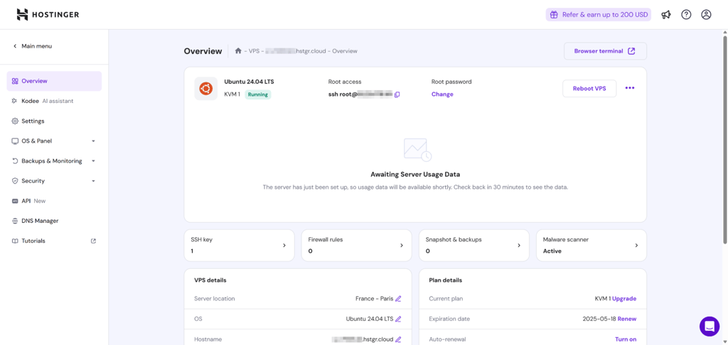Turn on auto-renewal
This screenshot has height=345, width=728.
(x=626, y=339)
